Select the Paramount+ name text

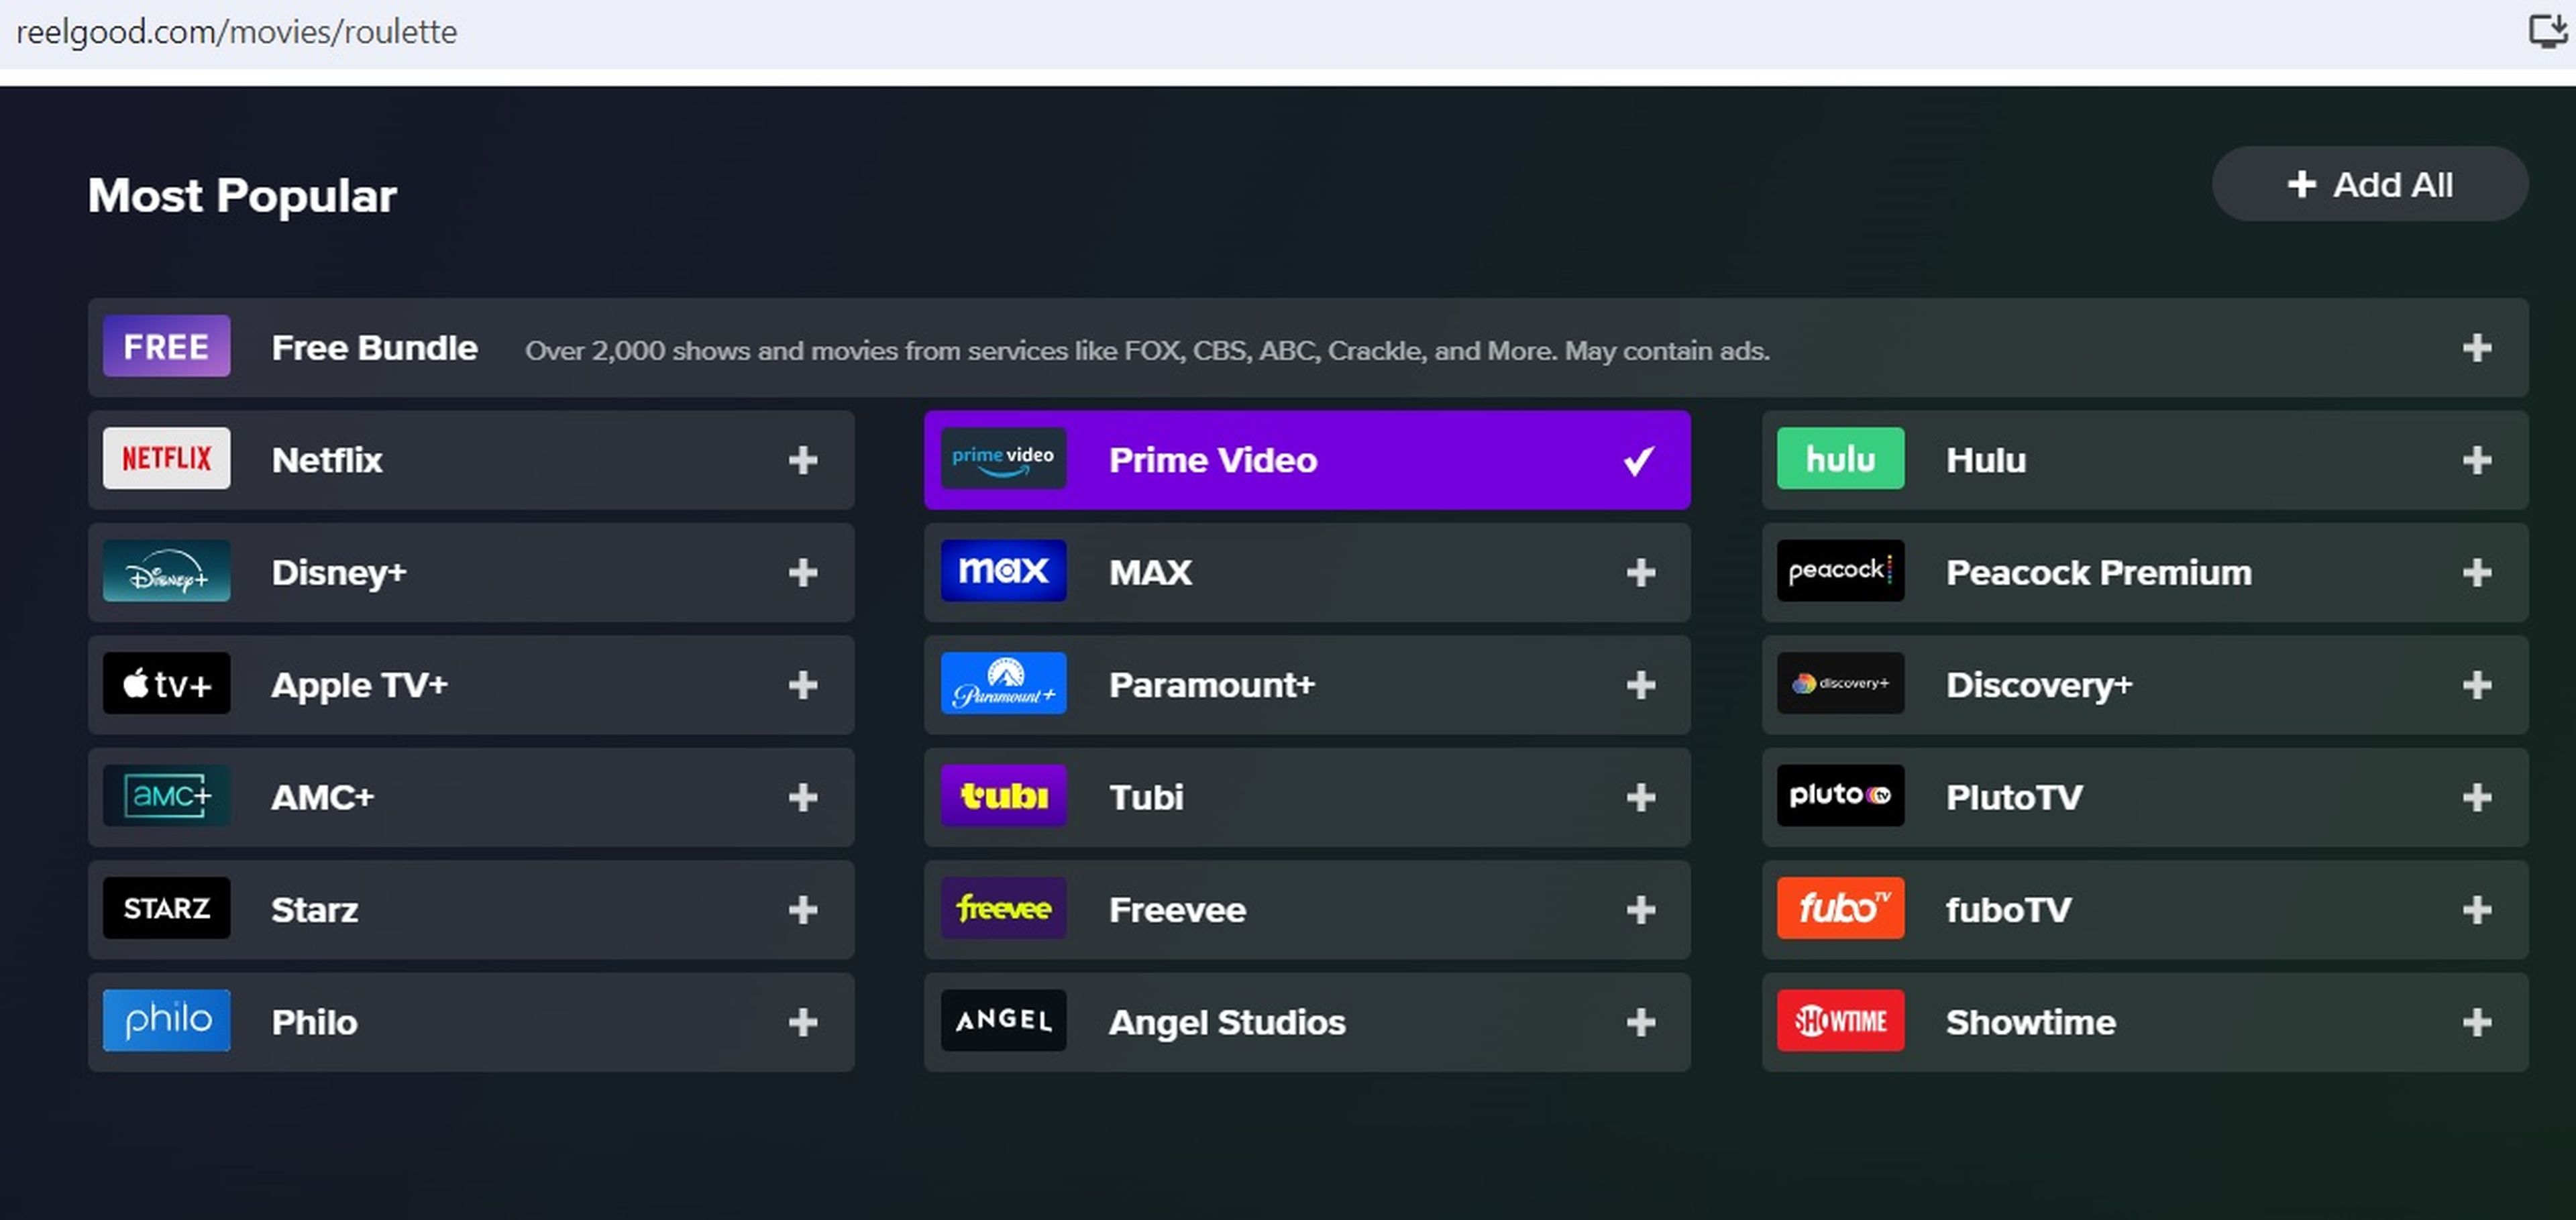point(1212,685)
